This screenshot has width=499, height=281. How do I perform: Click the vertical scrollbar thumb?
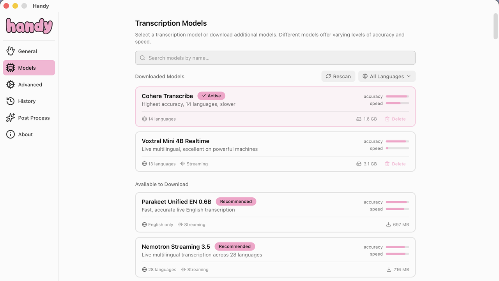(496, 26)
